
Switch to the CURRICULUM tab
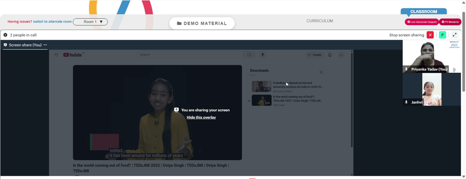(320, 21)
